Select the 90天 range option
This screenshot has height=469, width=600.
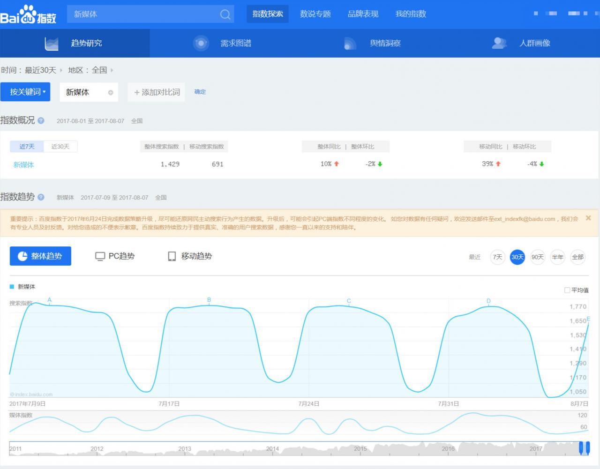[538, 257]
